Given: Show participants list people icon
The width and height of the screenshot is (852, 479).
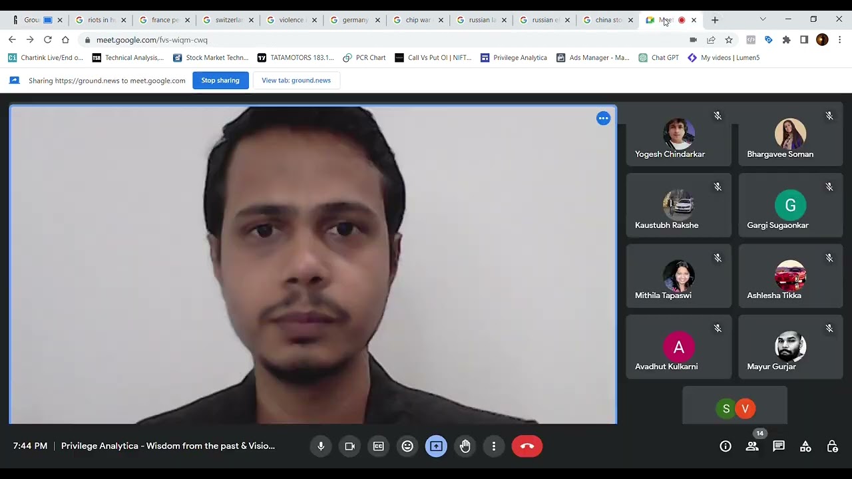Looking at the screenshot, I should [x=752, y=446].
